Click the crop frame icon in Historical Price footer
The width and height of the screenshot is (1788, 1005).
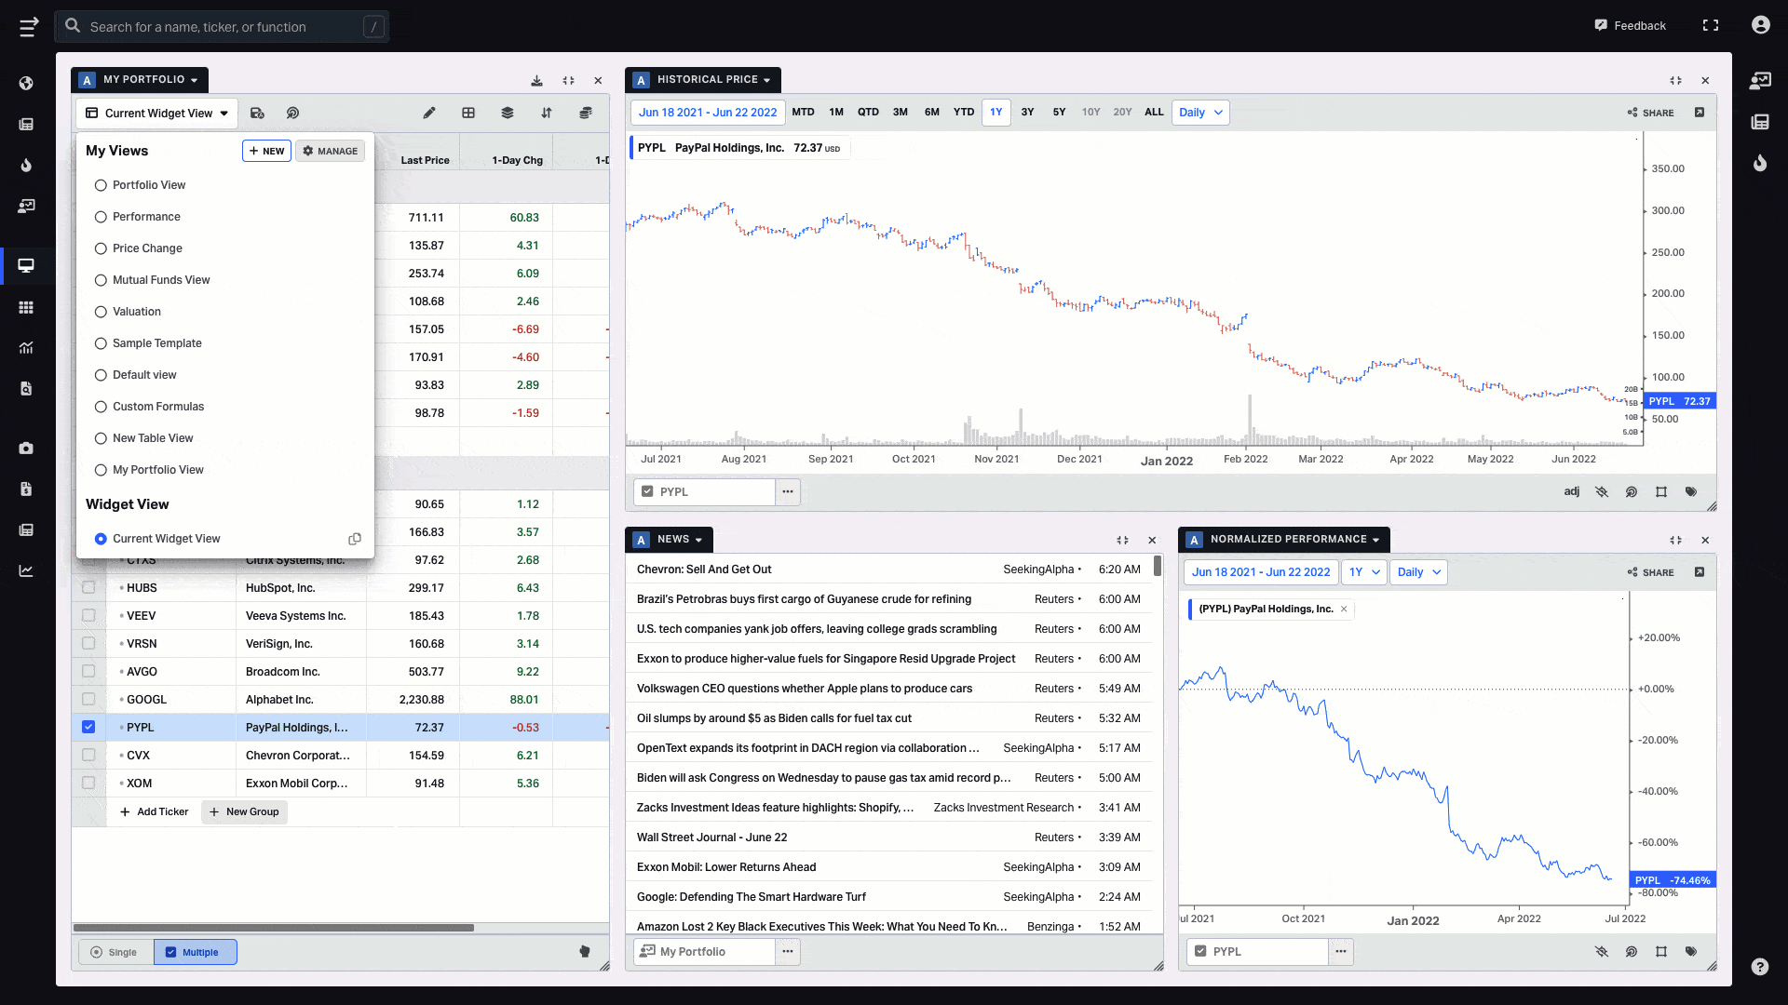point(1661,491)
